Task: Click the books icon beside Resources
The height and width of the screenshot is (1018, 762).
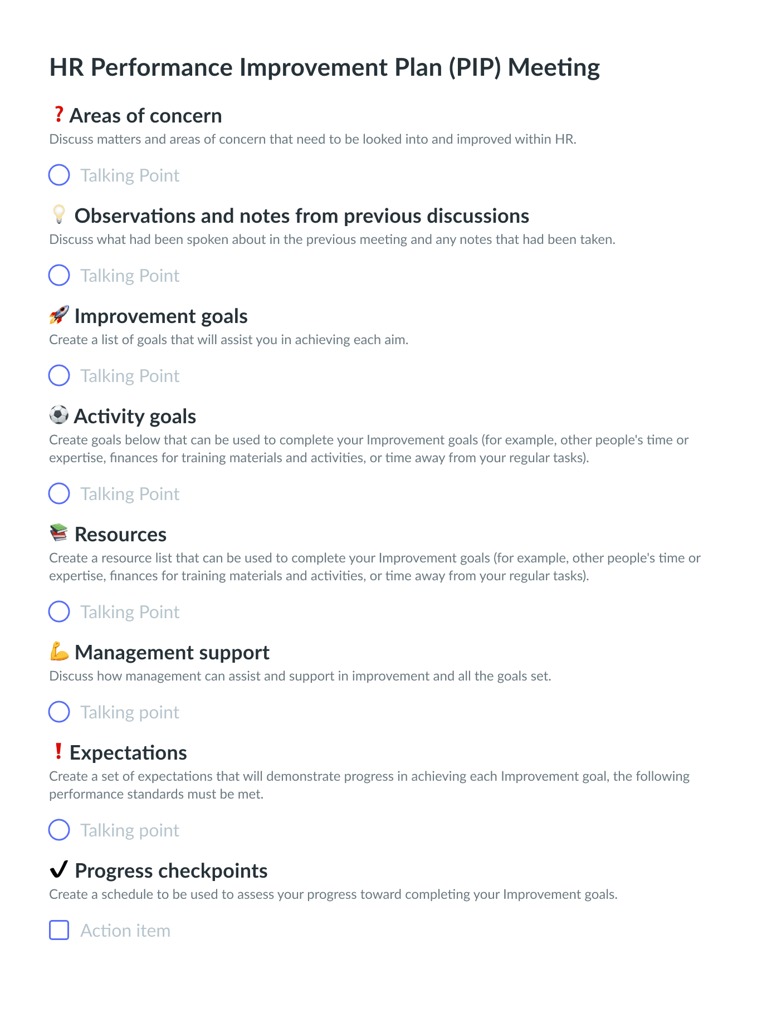Action: coord(59,533)
